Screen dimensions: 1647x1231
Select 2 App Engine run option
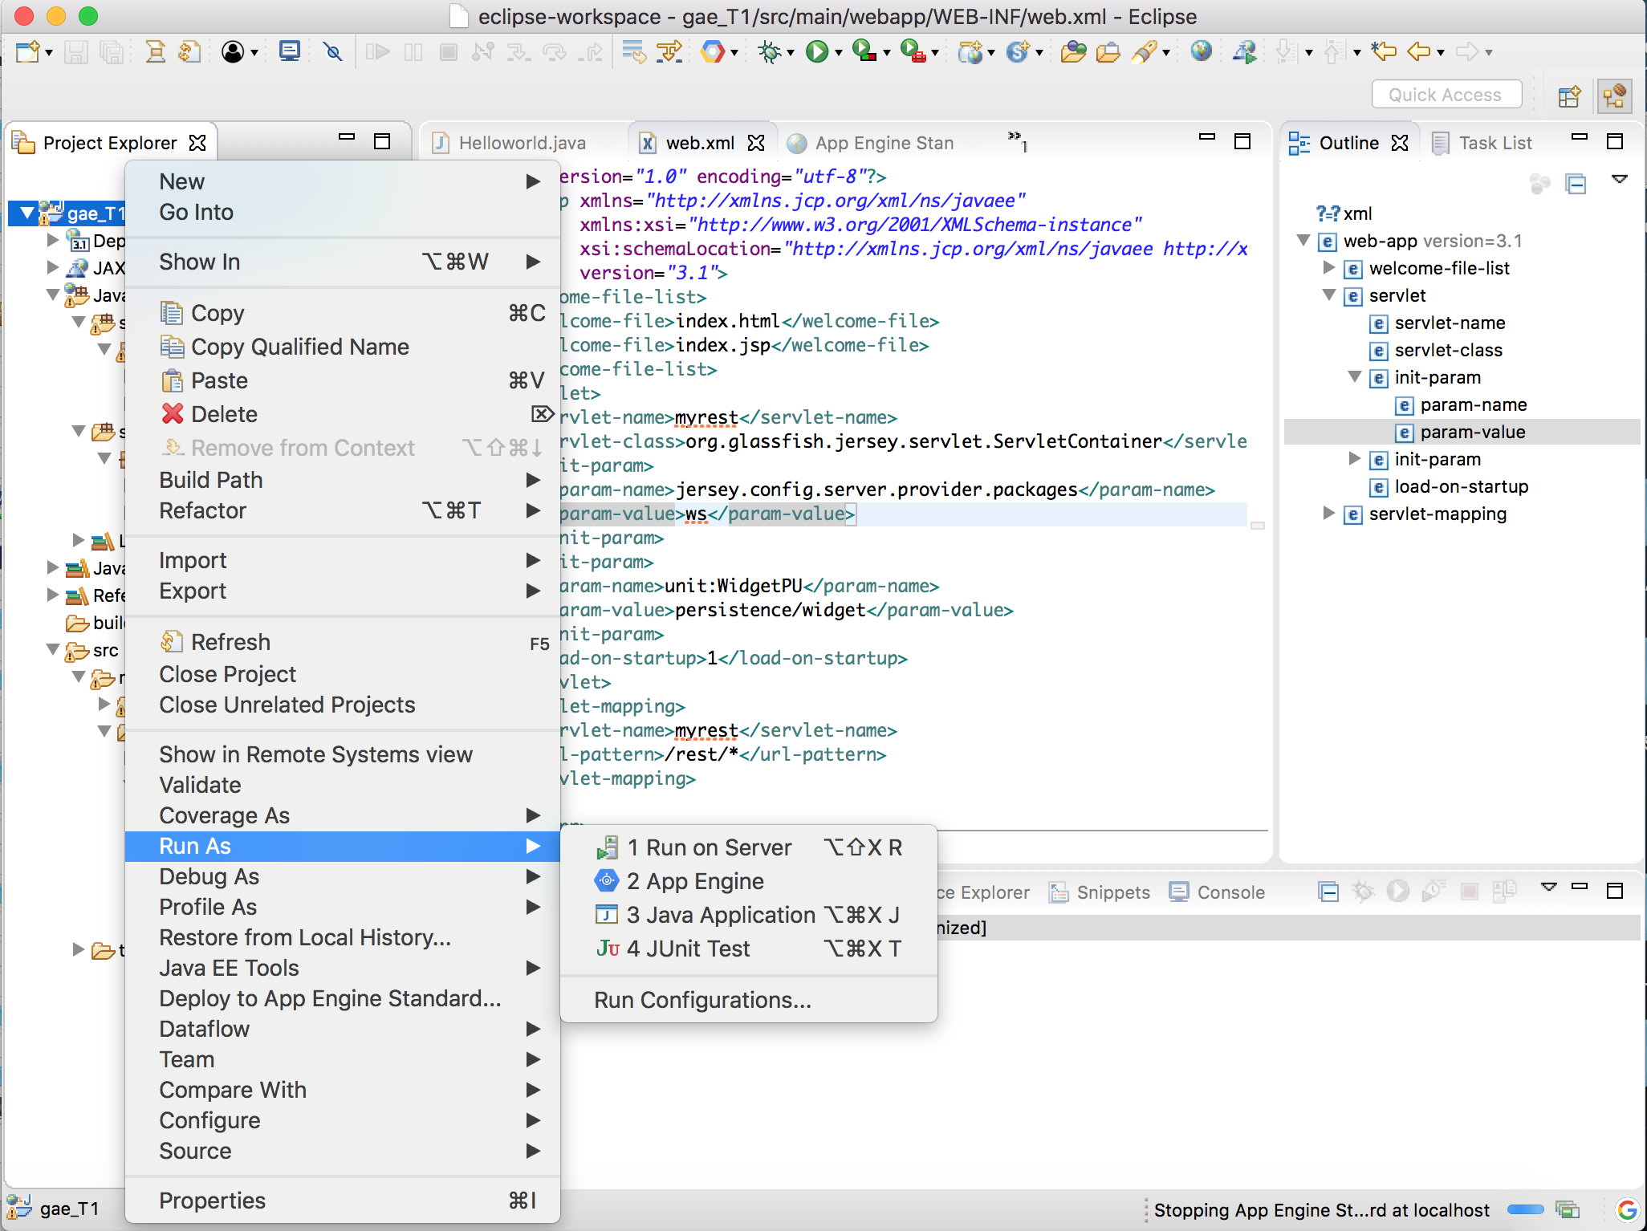tap(694, 882)
